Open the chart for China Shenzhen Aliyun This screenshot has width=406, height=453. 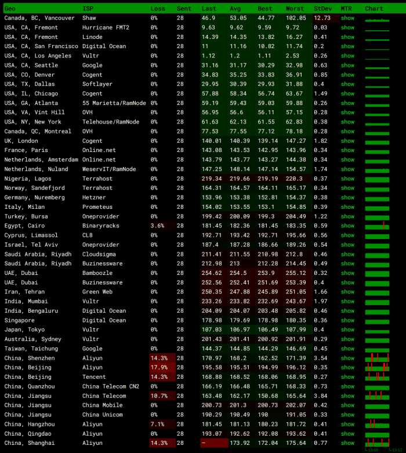[x=377, y=358]
